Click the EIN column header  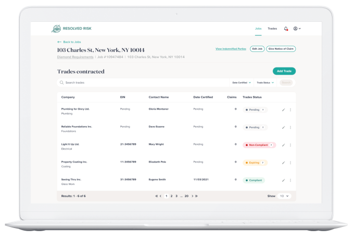pyautogui.click(x=122, y=97)
